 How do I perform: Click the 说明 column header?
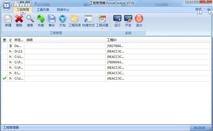point(65,40)
